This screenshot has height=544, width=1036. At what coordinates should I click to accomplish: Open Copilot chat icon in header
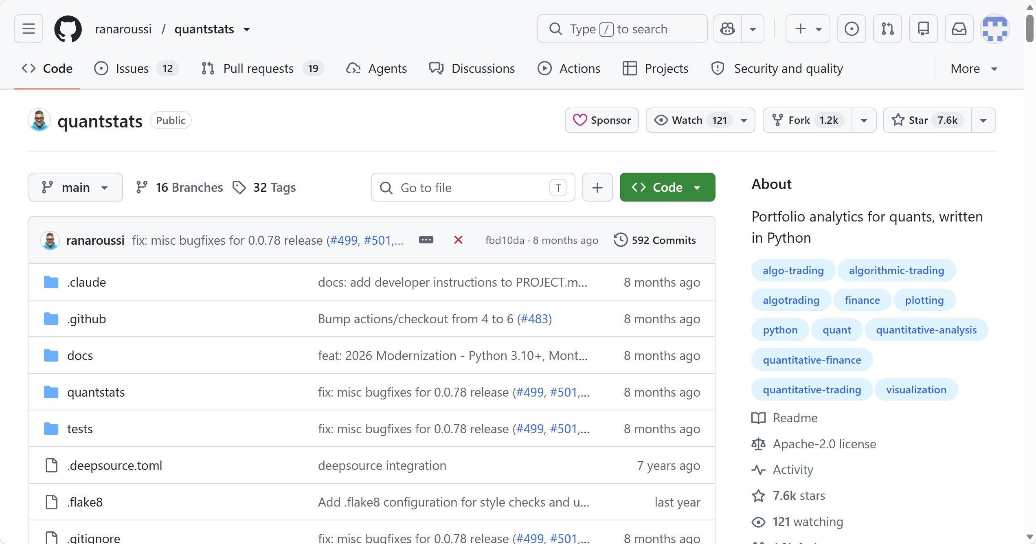728,29
